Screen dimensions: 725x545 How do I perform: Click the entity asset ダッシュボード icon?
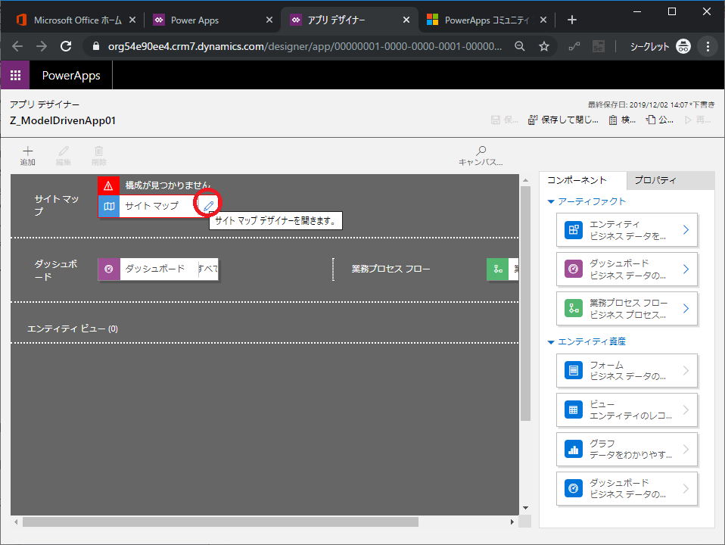[574, 488]
